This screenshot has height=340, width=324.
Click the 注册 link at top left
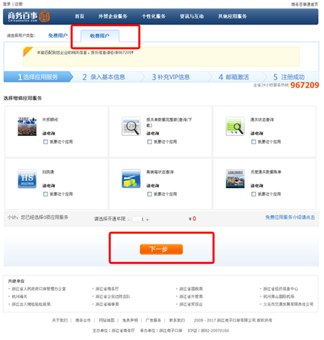[18, 4]
